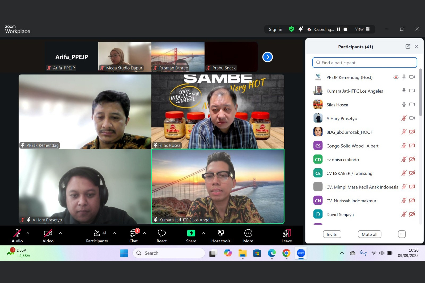Viewport: 425px width, 283px height.
Task: Click muted mic icon for BDG_abdurrozak_HOOF
Action: 404,132
